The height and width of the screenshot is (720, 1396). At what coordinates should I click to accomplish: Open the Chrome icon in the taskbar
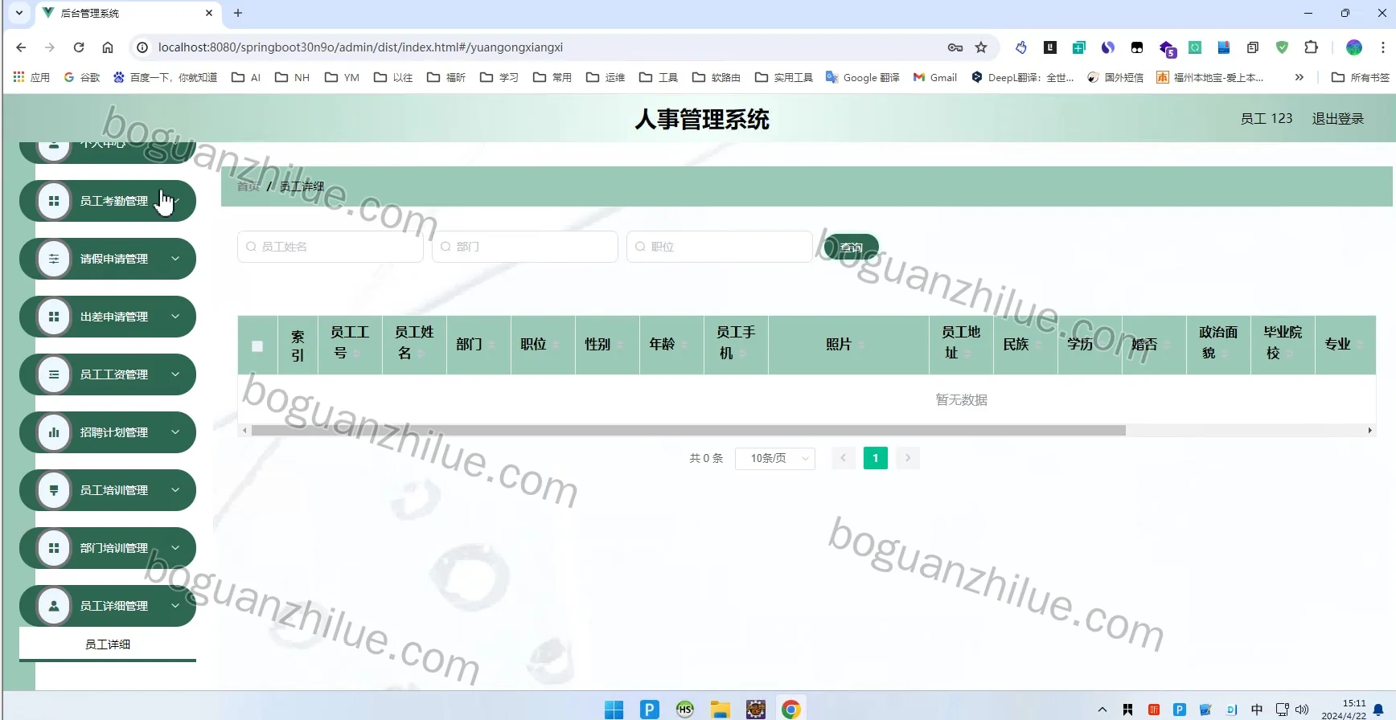point(791,709)
